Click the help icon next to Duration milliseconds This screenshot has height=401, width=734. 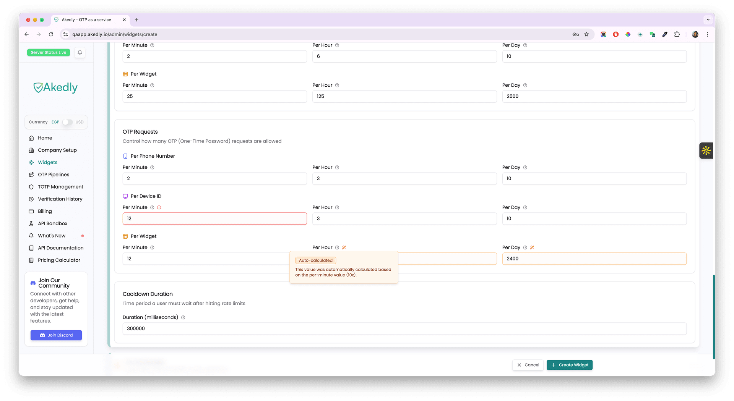tap(183, 317)
